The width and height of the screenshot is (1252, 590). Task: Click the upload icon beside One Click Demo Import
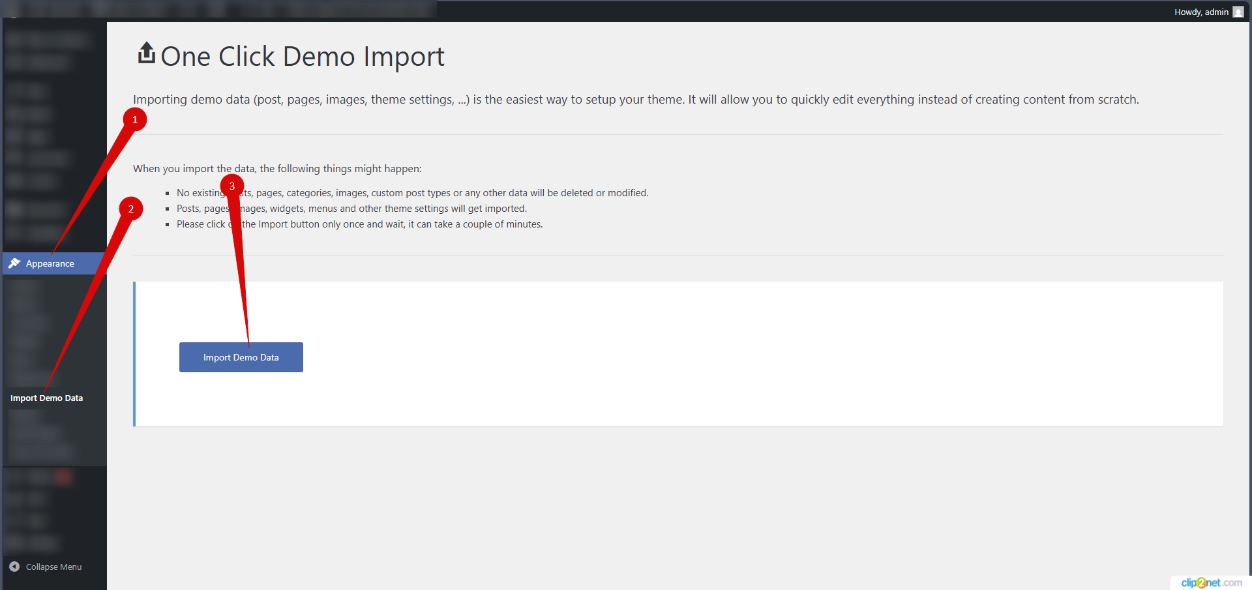tap(145, 53)
